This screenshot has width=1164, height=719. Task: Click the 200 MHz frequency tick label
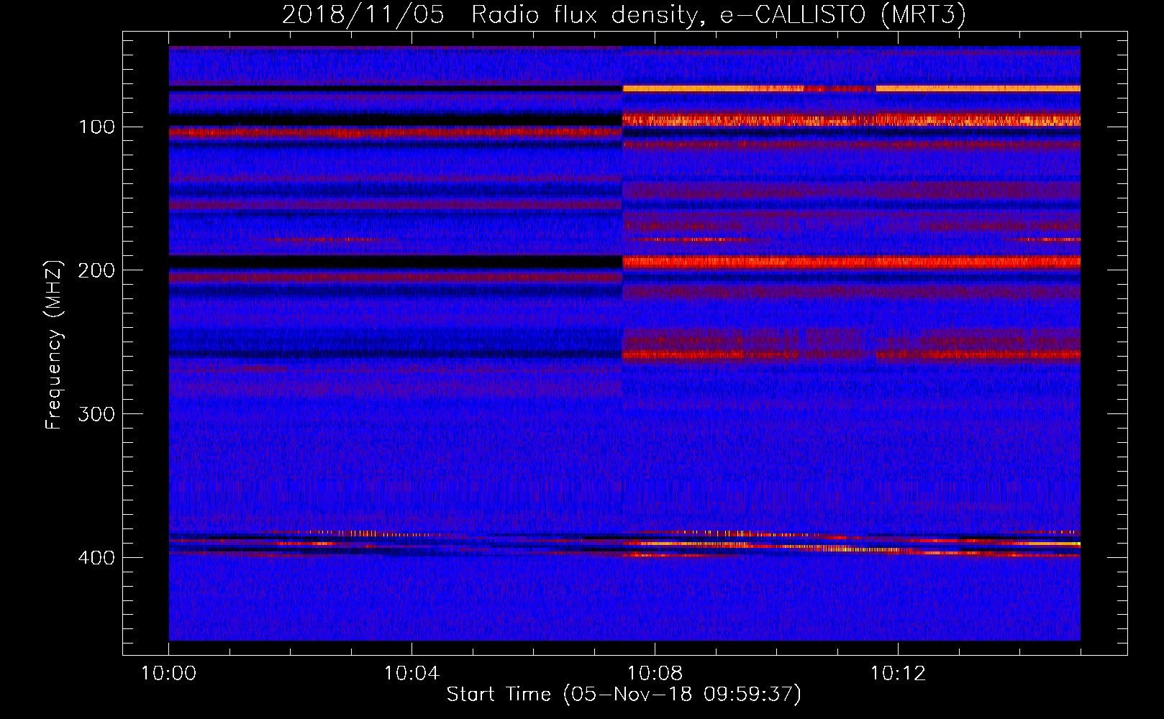tap(96, 270)
